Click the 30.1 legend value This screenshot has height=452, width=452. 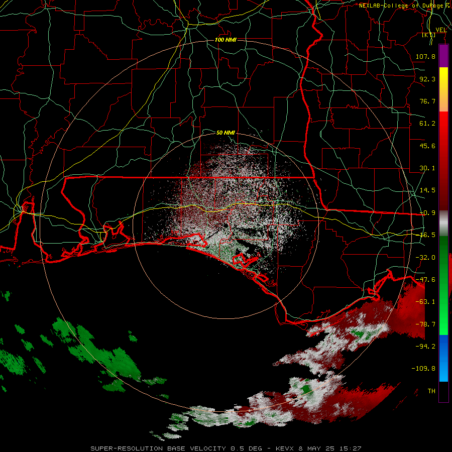click(427, 168)
